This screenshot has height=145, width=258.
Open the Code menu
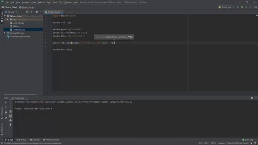click(33, 2)
